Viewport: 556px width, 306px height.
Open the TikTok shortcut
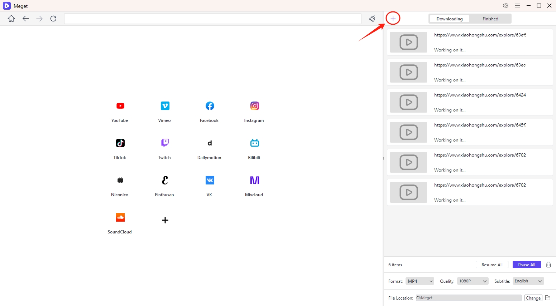click(x=120, y=149)
